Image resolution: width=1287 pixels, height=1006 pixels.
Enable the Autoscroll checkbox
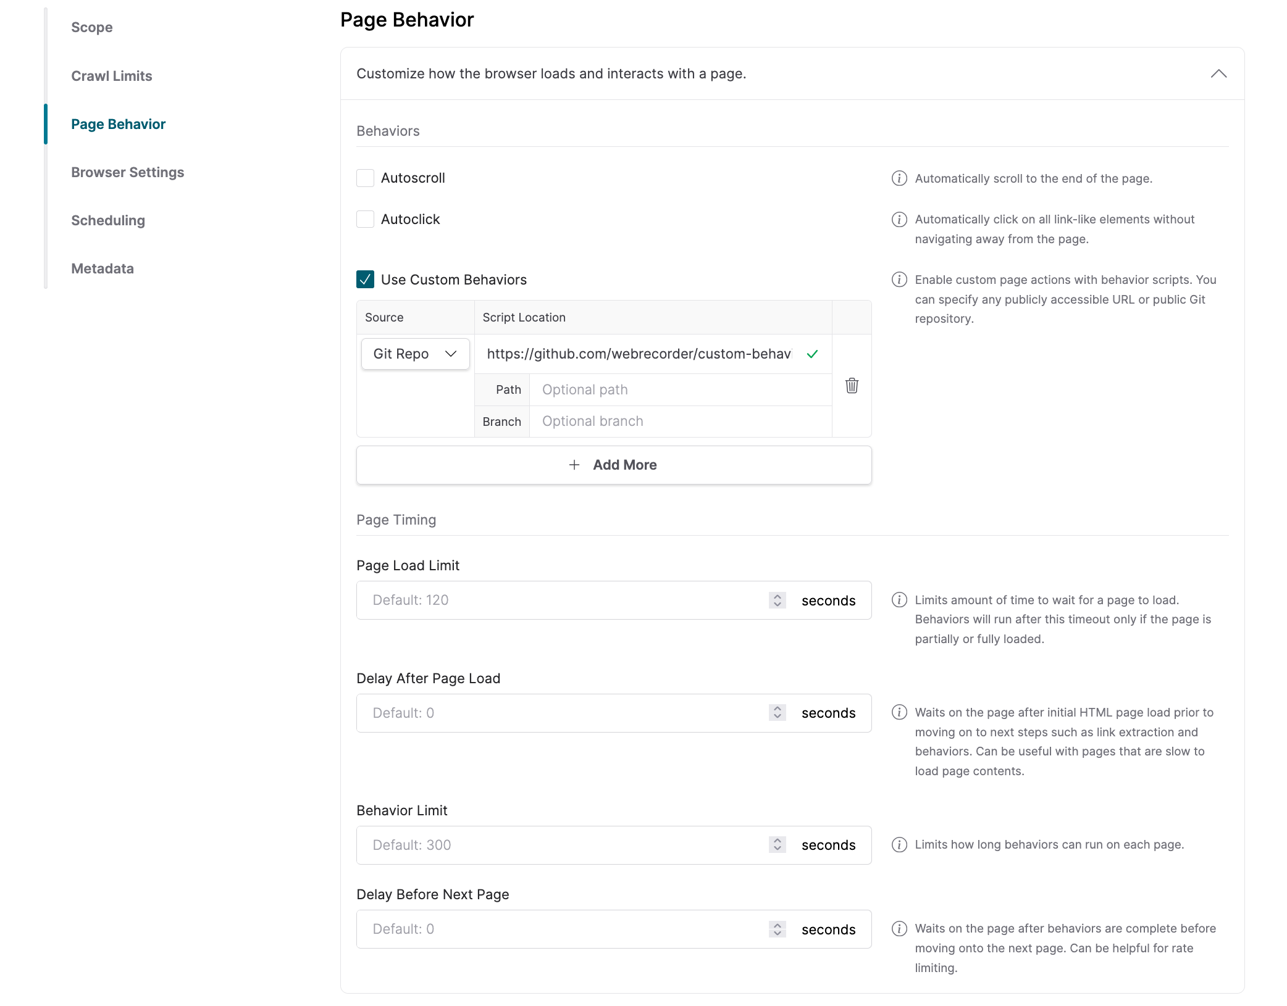pos(365,178)
